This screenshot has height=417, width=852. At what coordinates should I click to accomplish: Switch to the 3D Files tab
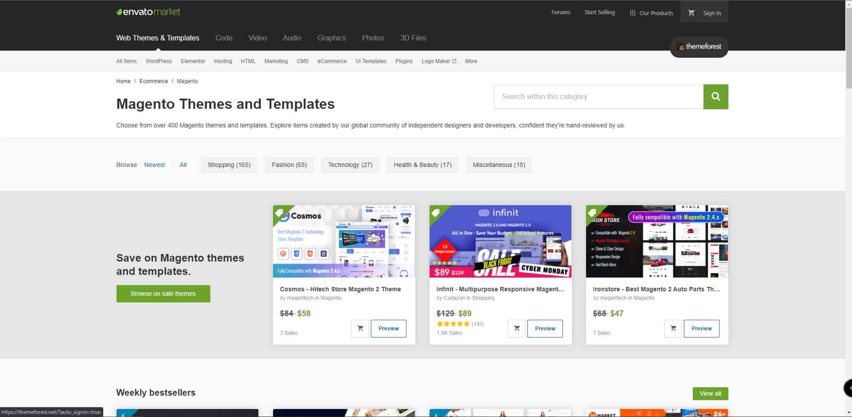413,38
